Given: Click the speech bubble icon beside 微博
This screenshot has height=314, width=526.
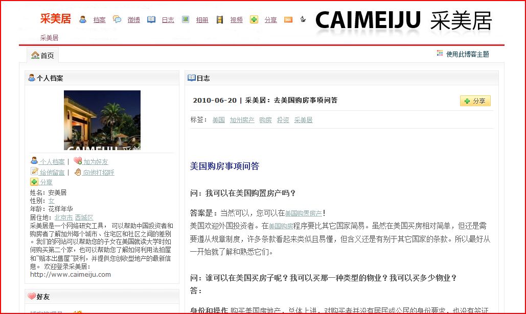Looking at the screenshot, I should click(x=117, y=20).
